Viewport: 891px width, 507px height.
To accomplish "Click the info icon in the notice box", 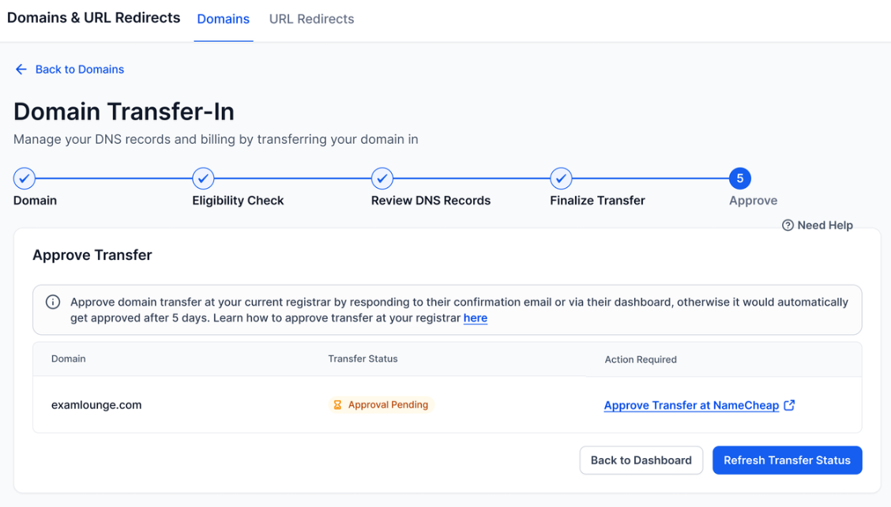I will click(x=53, y=302).
